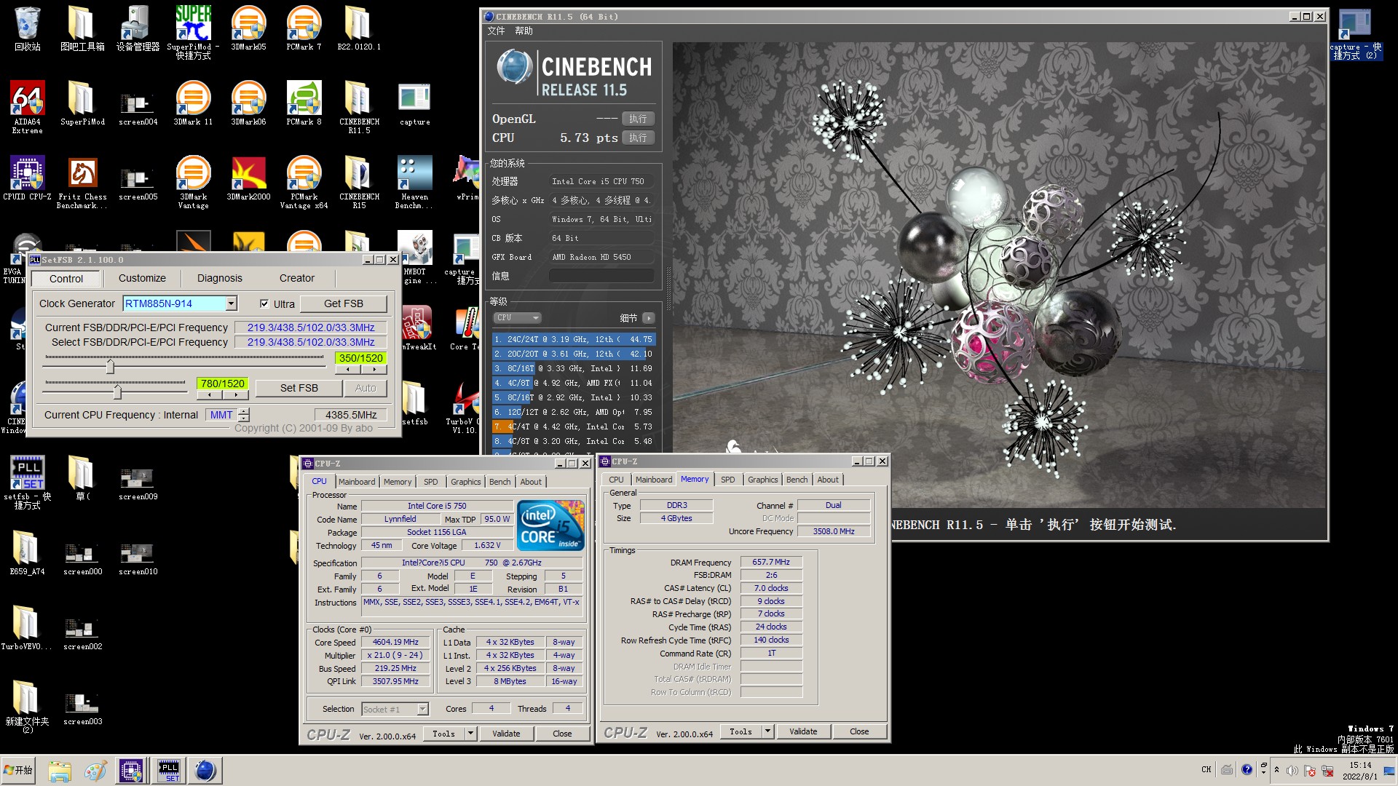
Task: Expand details arrow next to 细节 in Cinebench
Action: pos(649,318)
